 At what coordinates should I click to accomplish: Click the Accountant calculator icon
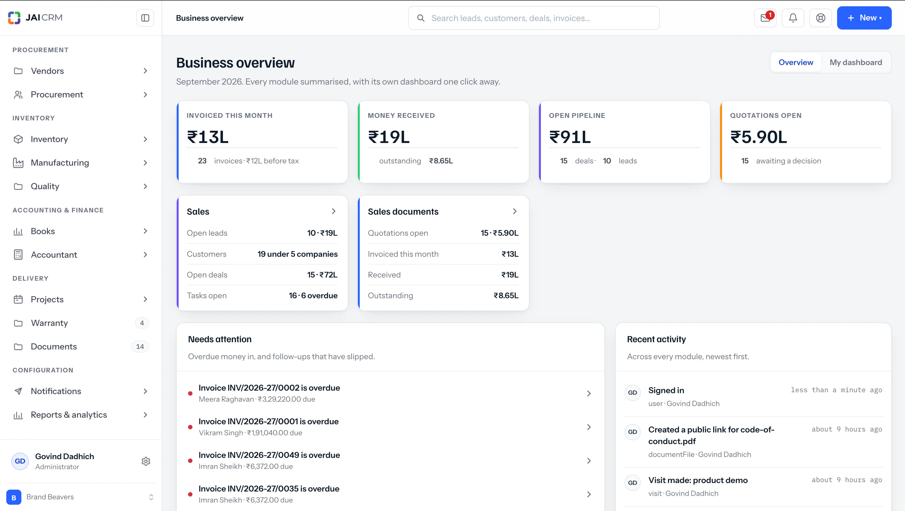[x=18, y=255]
